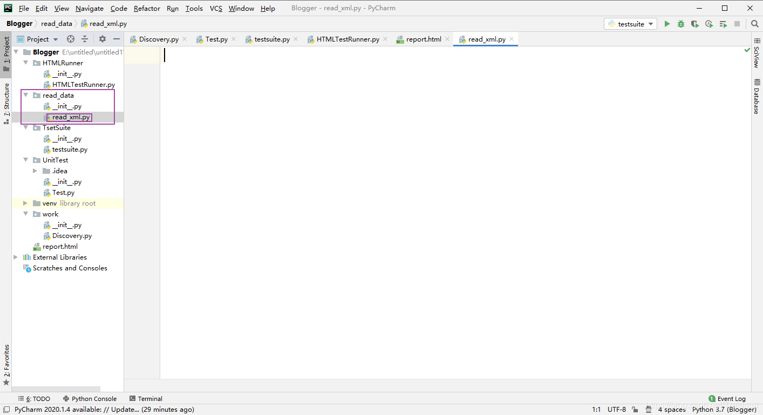
Task: Hide the Project tool window
Action: click(x=117, y=39)
